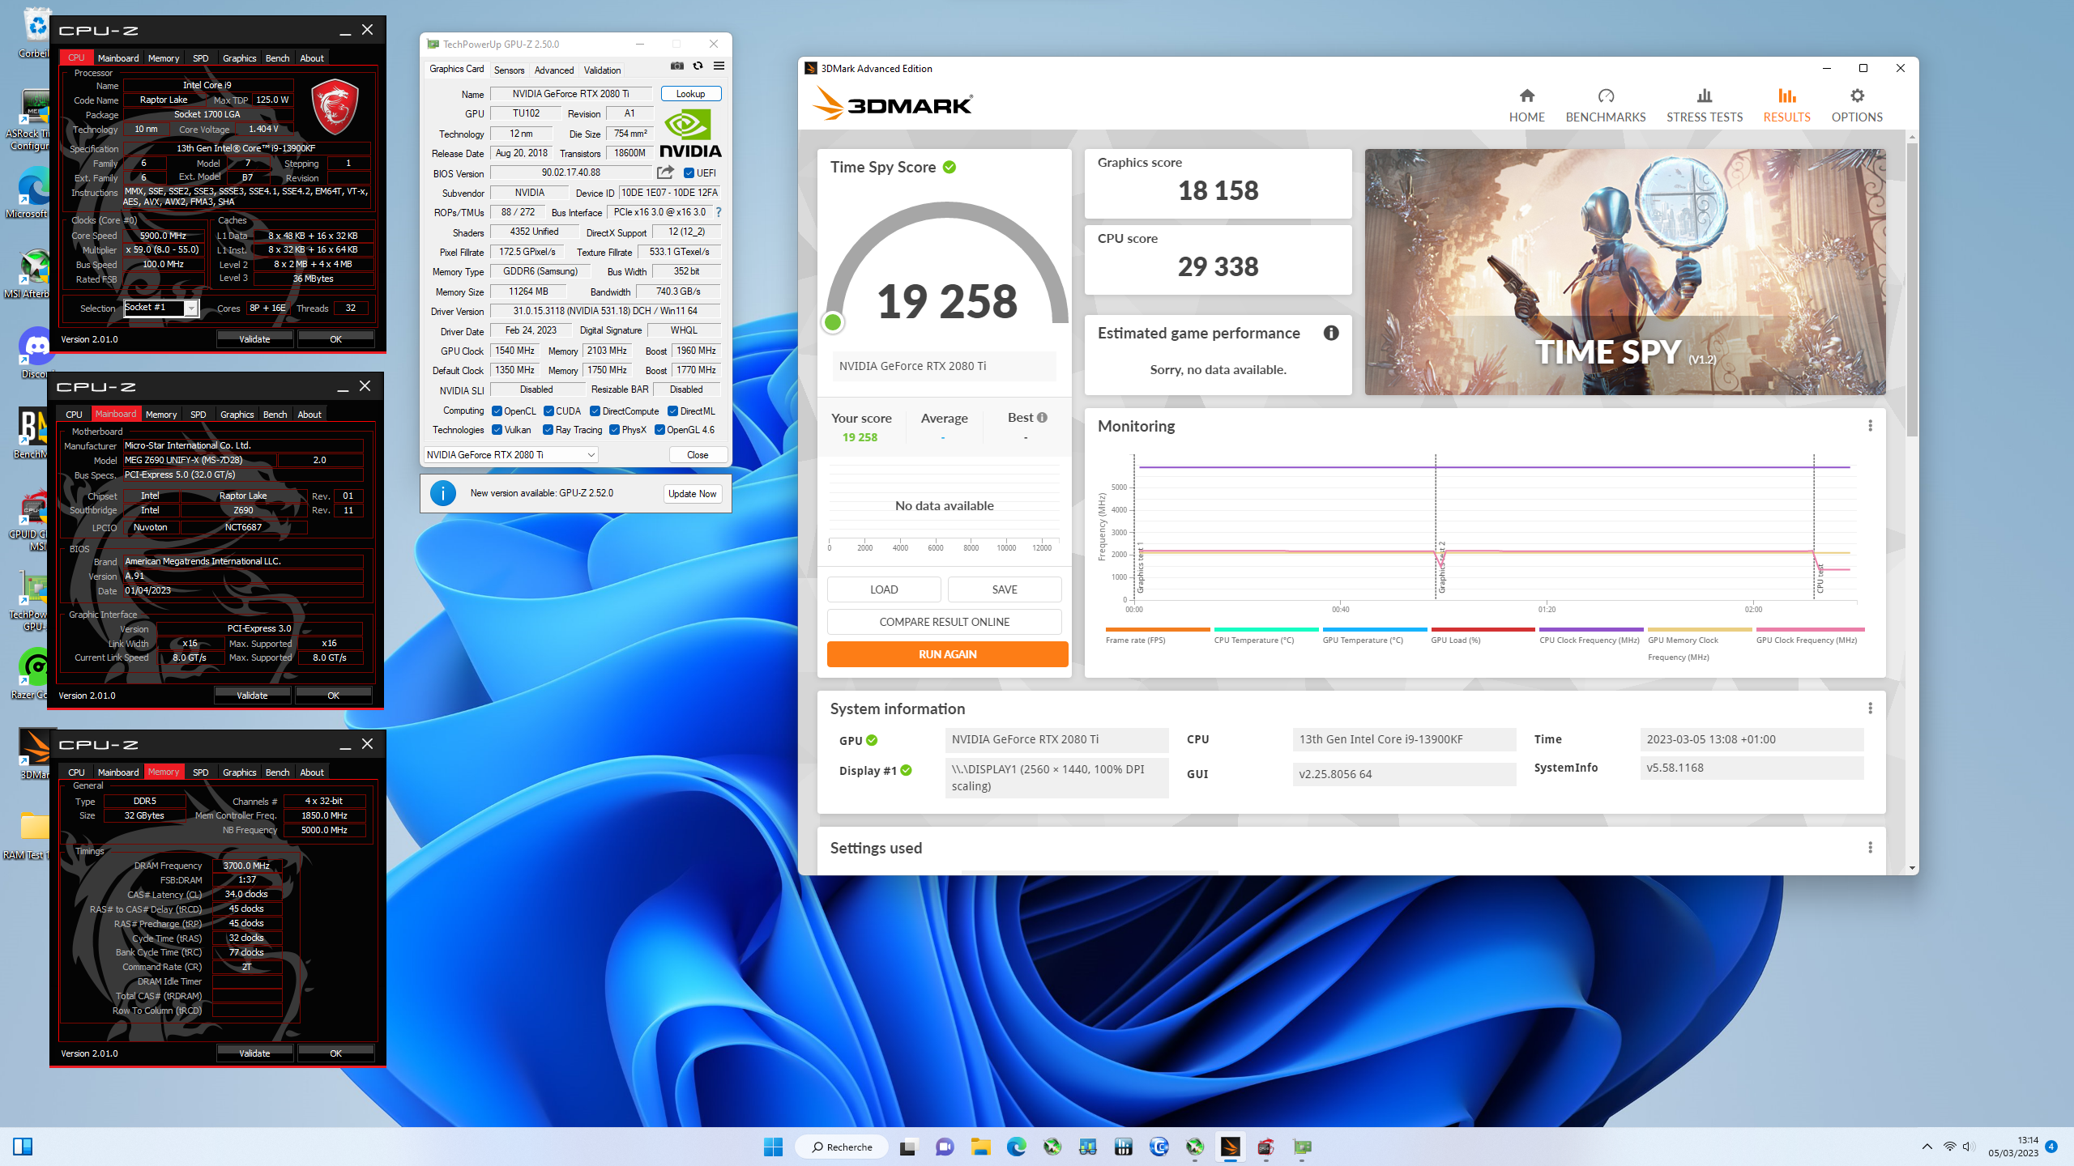Viewport: 2074px width, 1166px height.
Task: Click the BIOS export share icon in GPU-Z
Action: pos(665,172)
